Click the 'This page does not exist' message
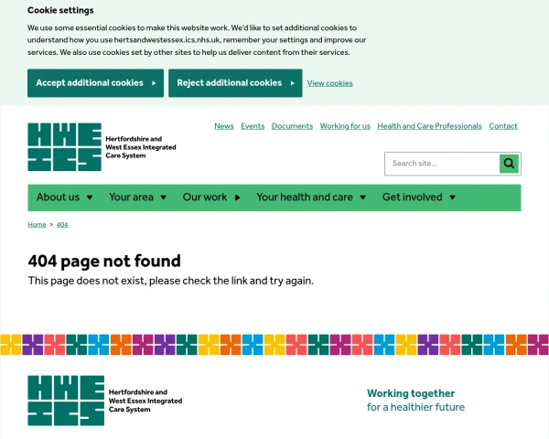Image resolution: width=549 pixels, height=439 pixels. 171,281
